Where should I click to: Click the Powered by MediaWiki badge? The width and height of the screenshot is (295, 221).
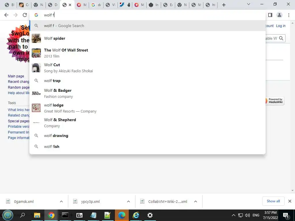pos(275,101)
